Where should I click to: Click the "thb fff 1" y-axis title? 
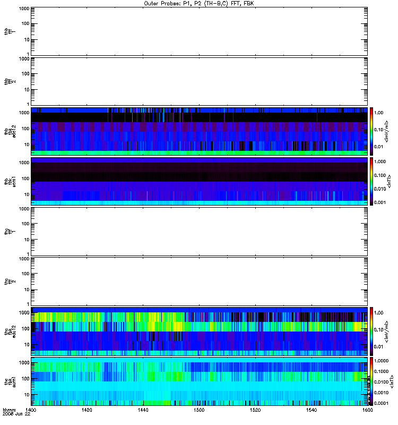10,31
